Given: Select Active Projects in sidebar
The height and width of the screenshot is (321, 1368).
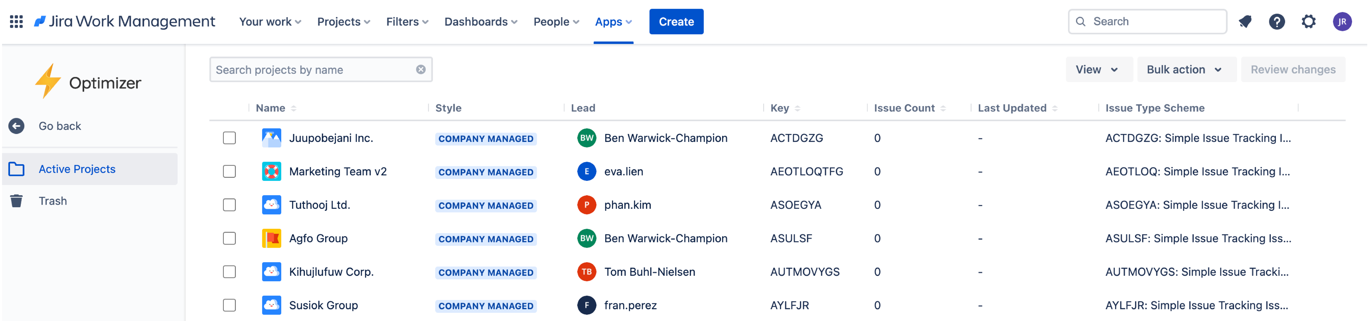Looking at the screenshot, I should [x=77, y=169].
